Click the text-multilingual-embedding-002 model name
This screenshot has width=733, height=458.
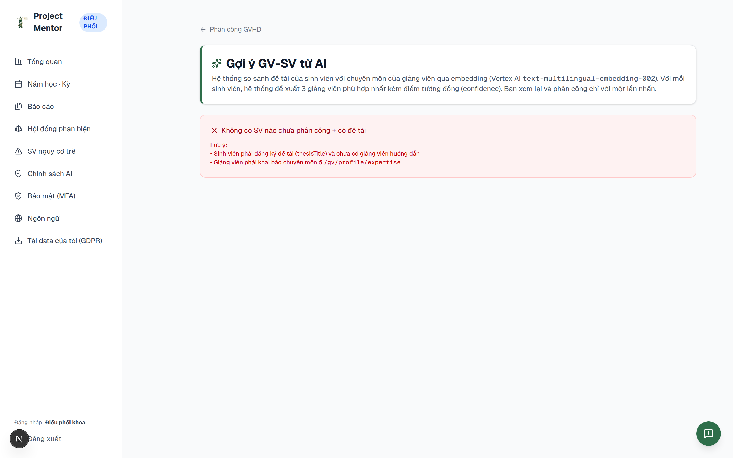pyautogui.click(x=589, y=79)
